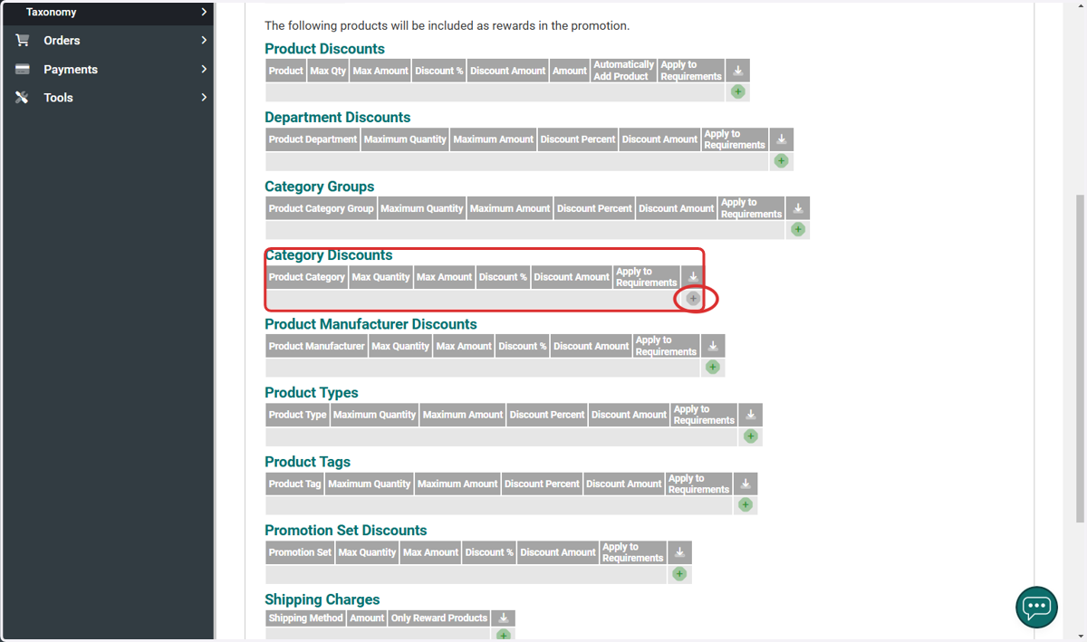
Task: Click the Product Department column header
Action: tap(313, 139)
